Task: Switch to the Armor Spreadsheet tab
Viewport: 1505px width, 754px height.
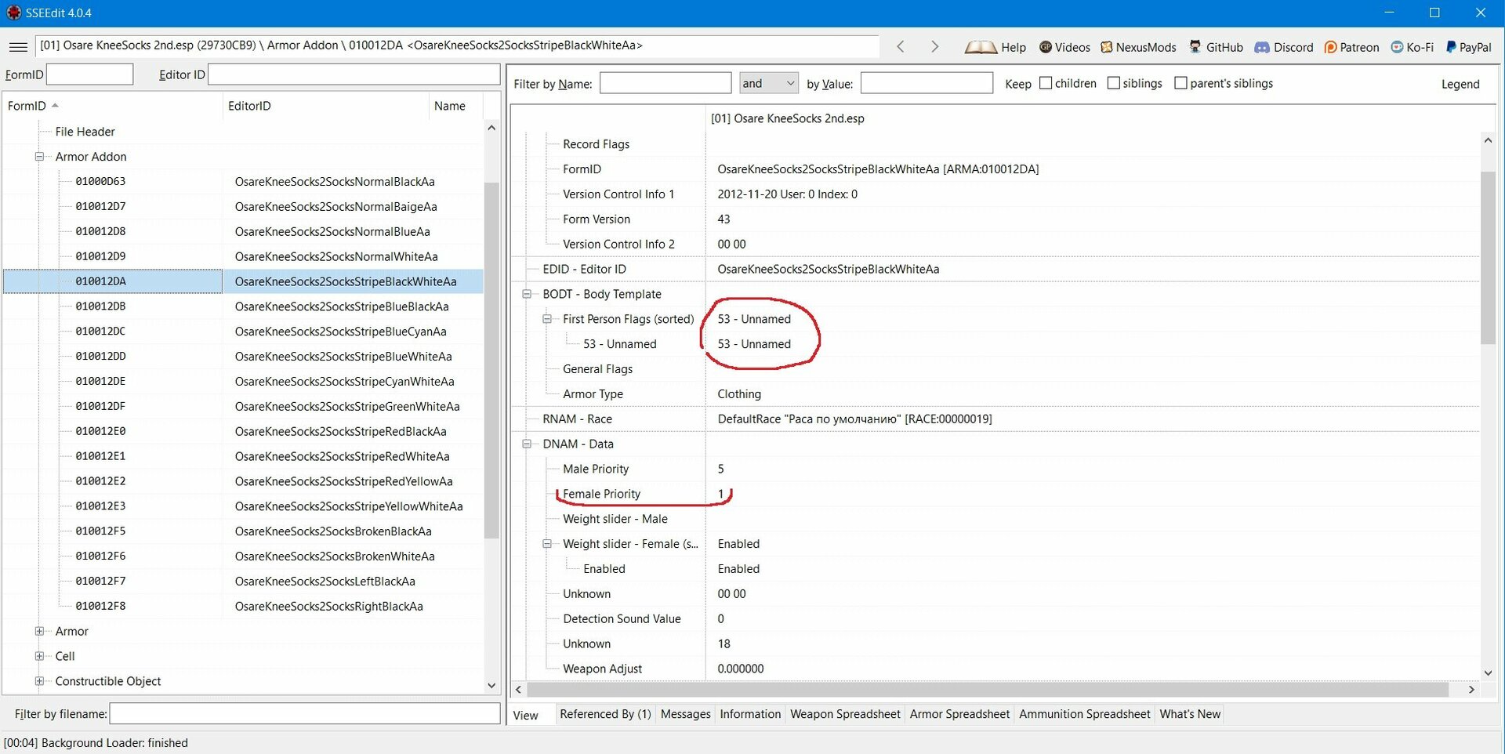Action: 959,714
